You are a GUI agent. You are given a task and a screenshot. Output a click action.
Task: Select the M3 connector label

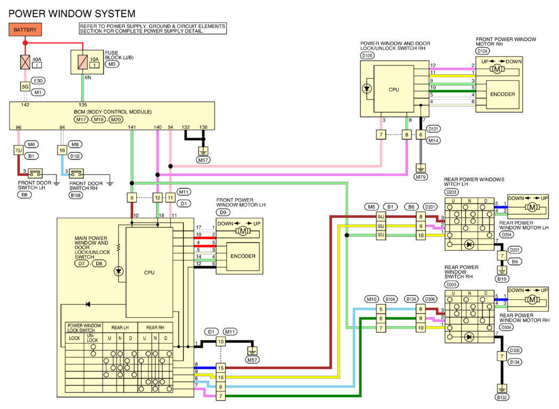112,64
